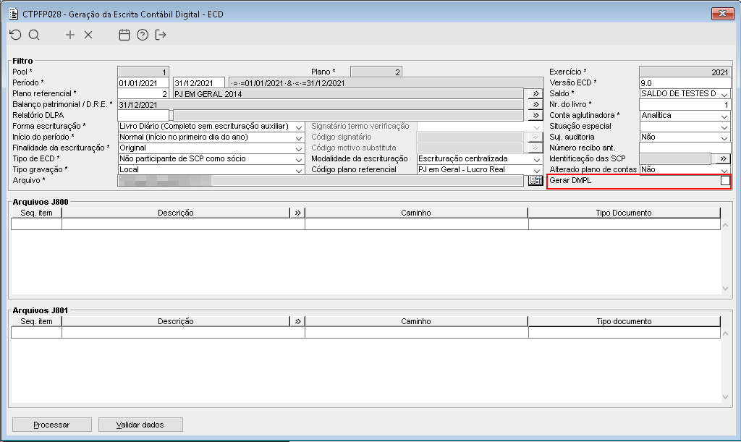The height and width of the screenshot is (442, 741).
Task: Click the Pool number field
Action: [x=143, y=72]
